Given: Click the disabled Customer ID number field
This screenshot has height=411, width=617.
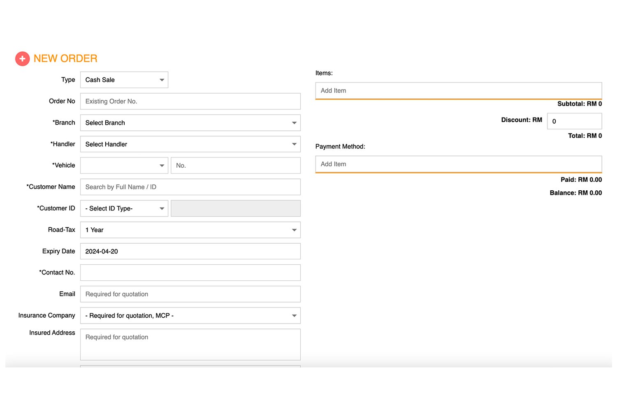Looking at the screenshot, I should tap(235, 208).
